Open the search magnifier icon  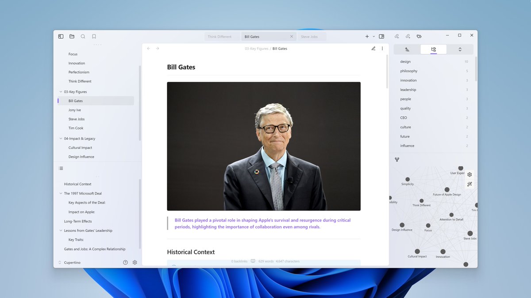point(83,37)
